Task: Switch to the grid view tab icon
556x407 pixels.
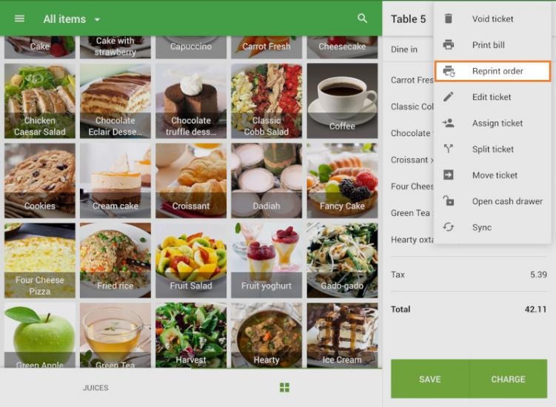Action: point(284,388)
